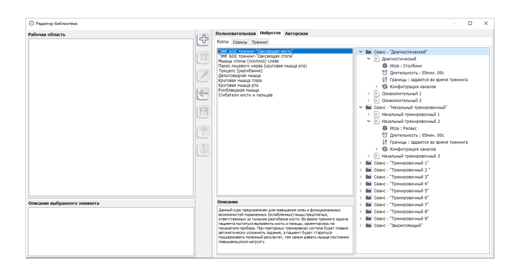Collapse the Начальный тренировочный 2 node
The width and height of the screenshot is (520, 277).
pos(369,121)
